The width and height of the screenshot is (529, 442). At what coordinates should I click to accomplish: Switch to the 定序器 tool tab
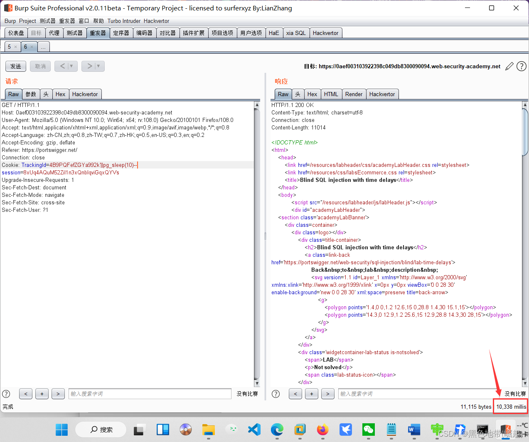click(121, 33)
